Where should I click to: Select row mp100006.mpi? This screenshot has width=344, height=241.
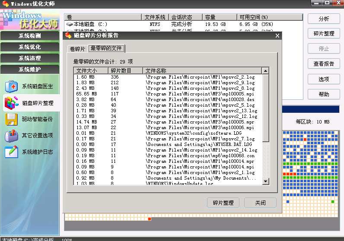[168, 128]
